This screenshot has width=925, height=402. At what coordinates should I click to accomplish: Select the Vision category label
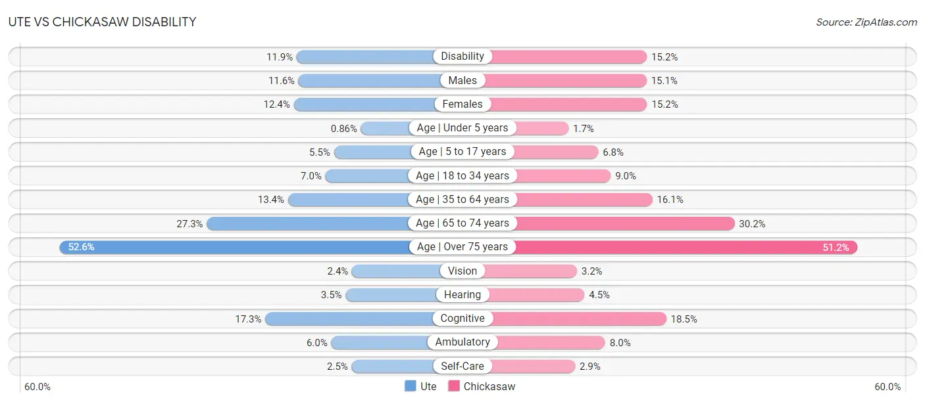463,271
